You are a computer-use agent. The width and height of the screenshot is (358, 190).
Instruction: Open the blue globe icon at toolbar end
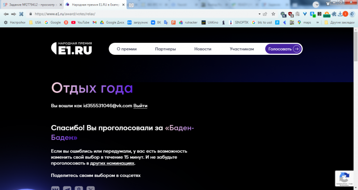tap(352, 14)
